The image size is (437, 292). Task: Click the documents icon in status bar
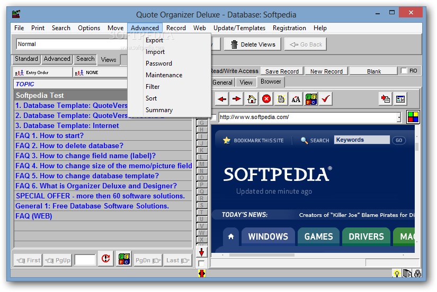point(407,273)
